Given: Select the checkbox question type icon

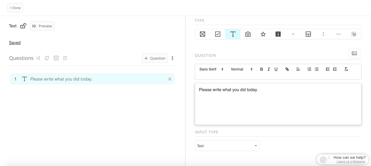Looking at the screenshot, I should (x=218, y=34).
